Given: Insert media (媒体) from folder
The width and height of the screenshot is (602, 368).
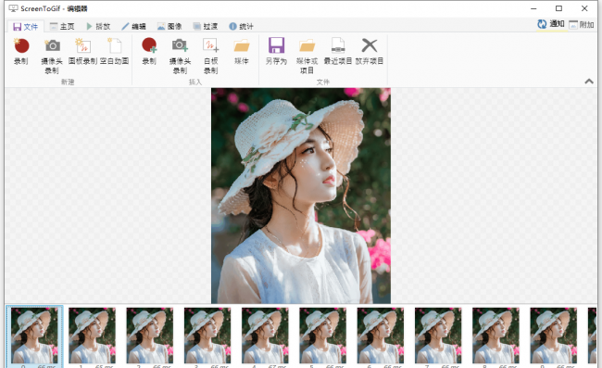Looking at the screenshot, I should pyautogui.click(x=242, y=52).
